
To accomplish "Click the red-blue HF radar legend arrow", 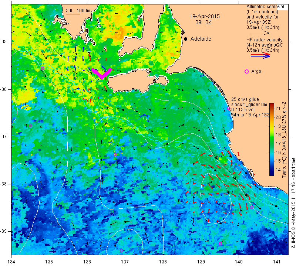I will point(260,55).
